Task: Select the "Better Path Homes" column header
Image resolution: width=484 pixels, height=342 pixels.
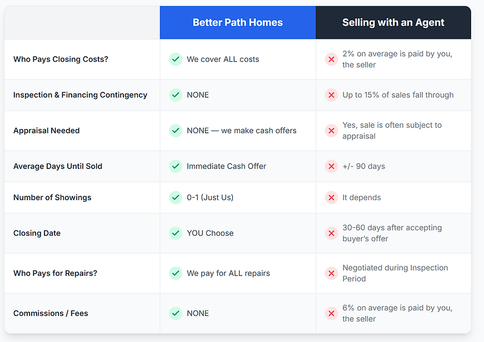Action: click(x=237, y=23)
